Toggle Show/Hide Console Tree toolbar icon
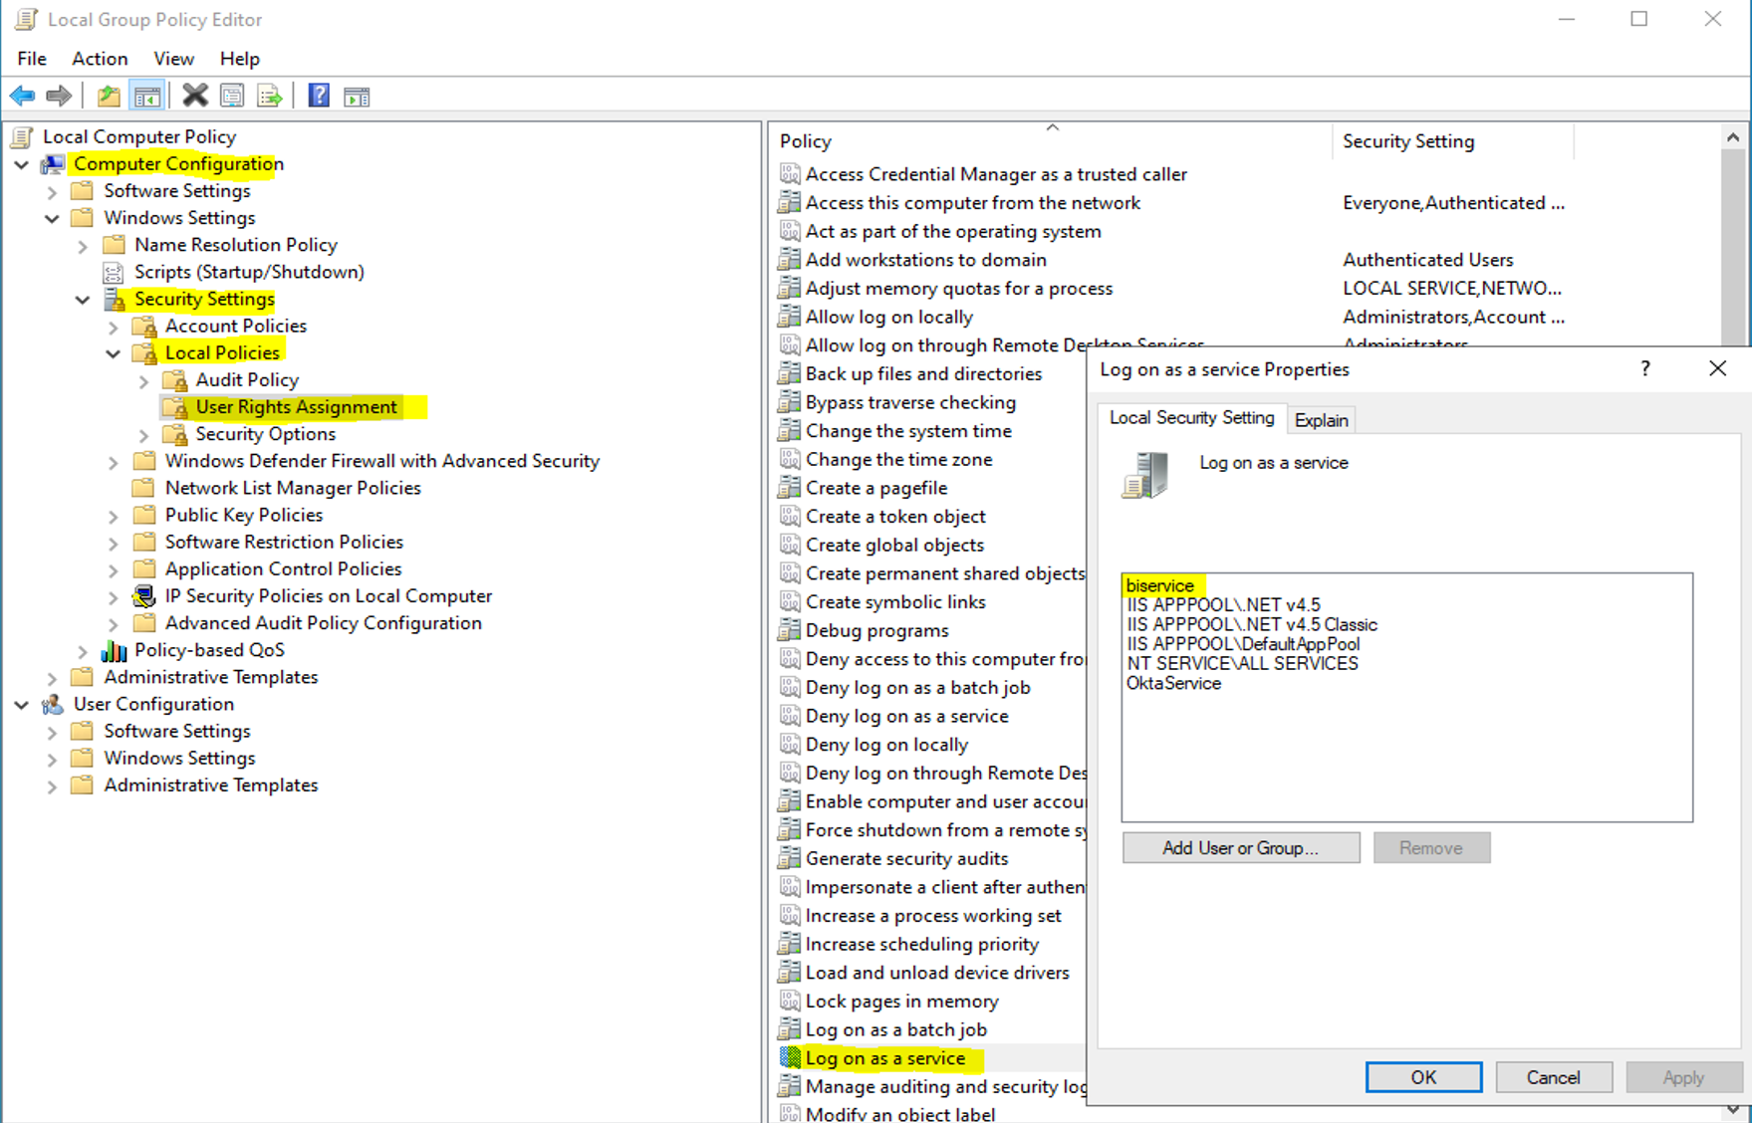The width and height of the screenshot is (1752, 1123). 147,97
